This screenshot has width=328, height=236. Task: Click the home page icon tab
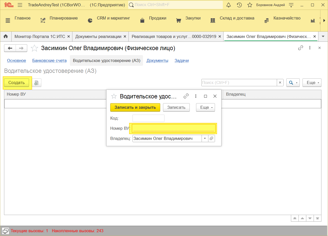[6, 36]
